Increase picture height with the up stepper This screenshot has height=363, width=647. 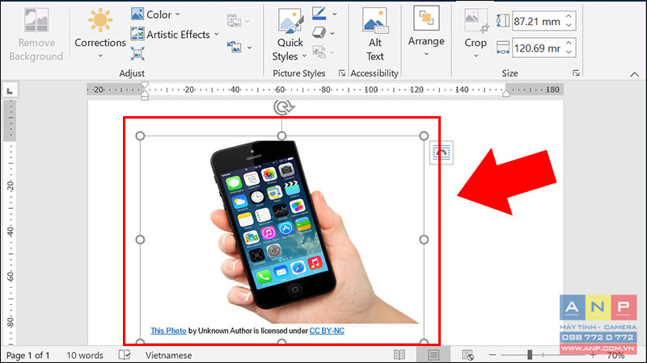(569, 16)
